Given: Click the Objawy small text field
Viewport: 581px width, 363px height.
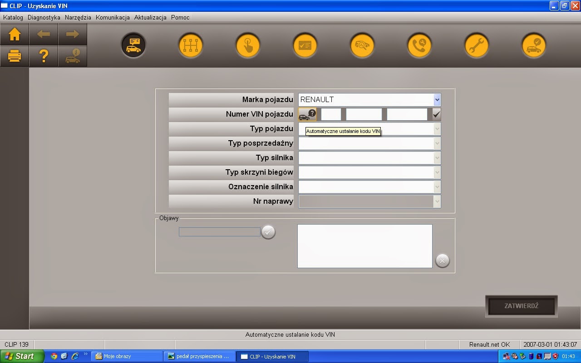Looking at the screenshot, I should coord(220,232).
